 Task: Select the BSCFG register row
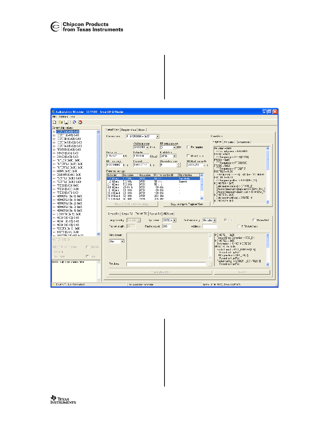pos(68,232)
